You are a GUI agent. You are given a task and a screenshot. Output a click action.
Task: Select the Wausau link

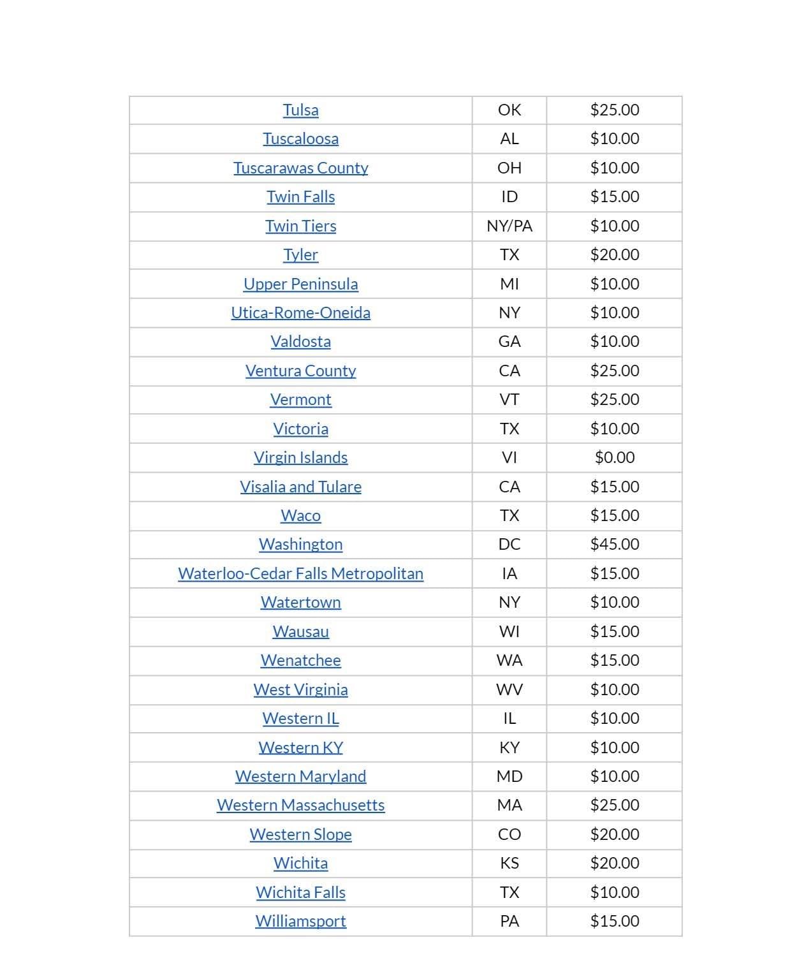pos(300,632)
